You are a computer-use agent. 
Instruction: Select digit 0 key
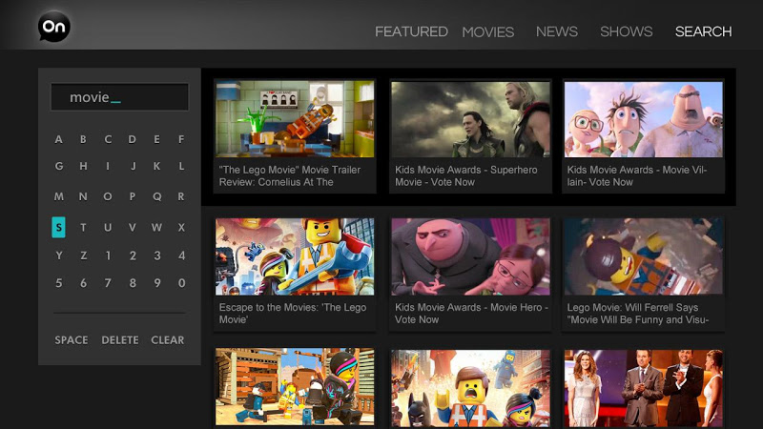coord(181,283)
